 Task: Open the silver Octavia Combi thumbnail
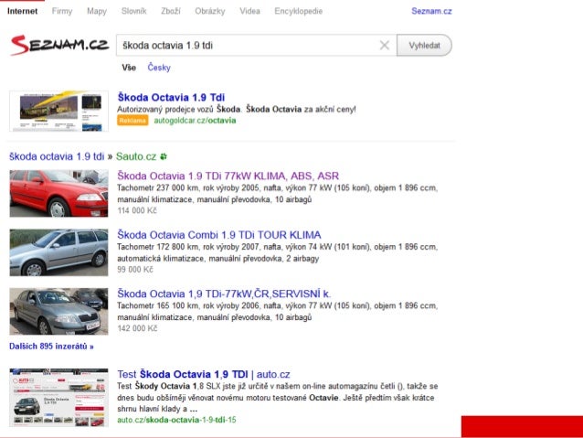coord(58,252)
